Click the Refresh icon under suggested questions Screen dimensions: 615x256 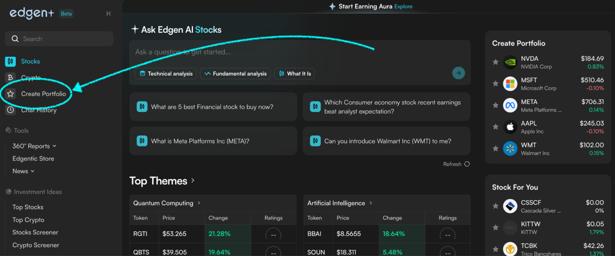click(x=467, y=164)
